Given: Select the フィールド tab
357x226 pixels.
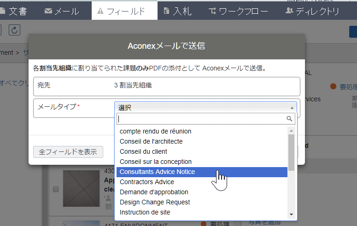Looking at the screenshot, I should point(124,11).
